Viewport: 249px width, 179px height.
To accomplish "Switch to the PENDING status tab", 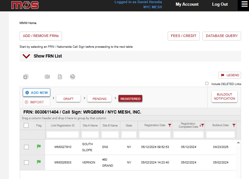I will 99,99.
